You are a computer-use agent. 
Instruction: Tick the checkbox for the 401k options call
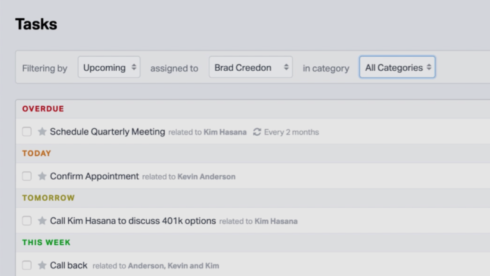pyautogui.click(x=27, y=221)
